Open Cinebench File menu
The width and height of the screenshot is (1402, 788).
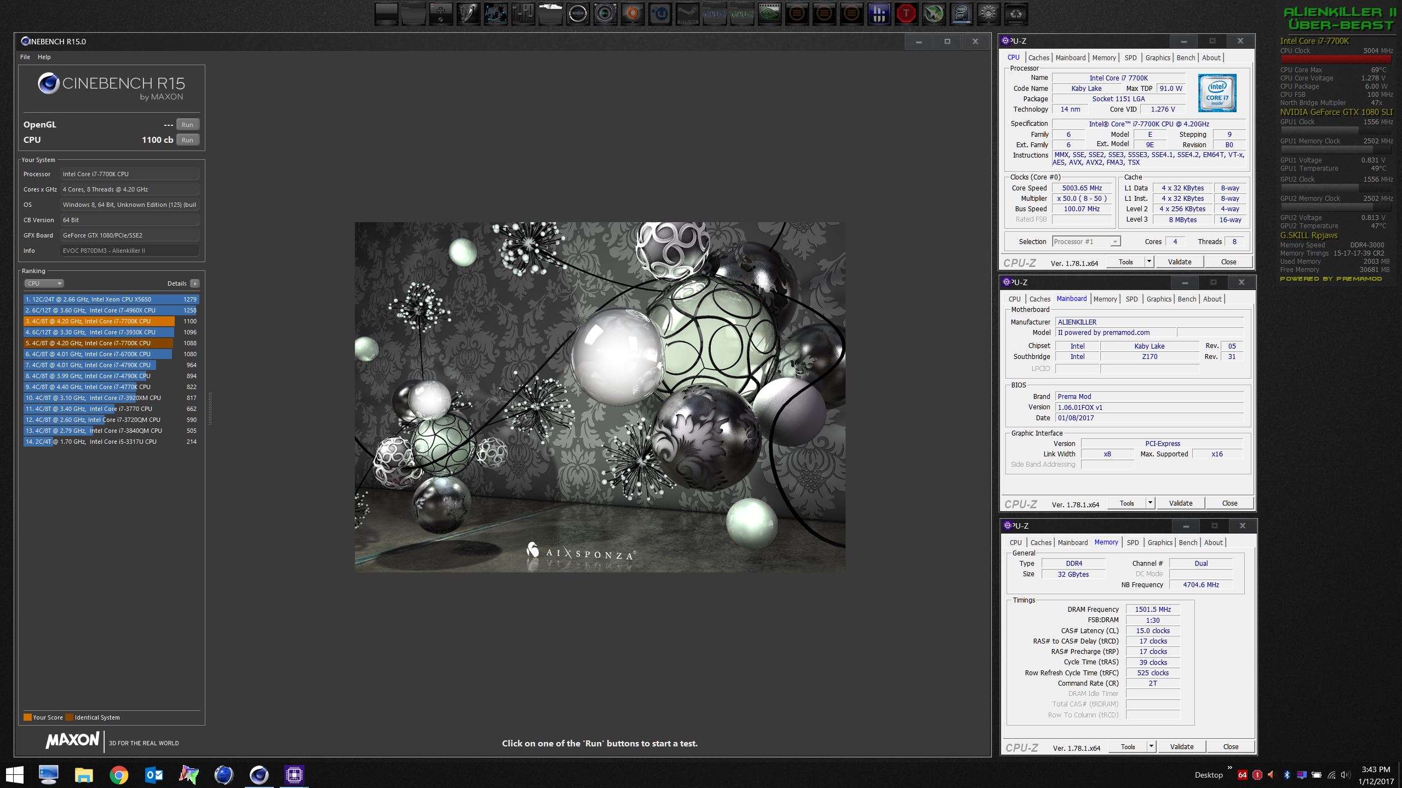[x=25, y=57]
